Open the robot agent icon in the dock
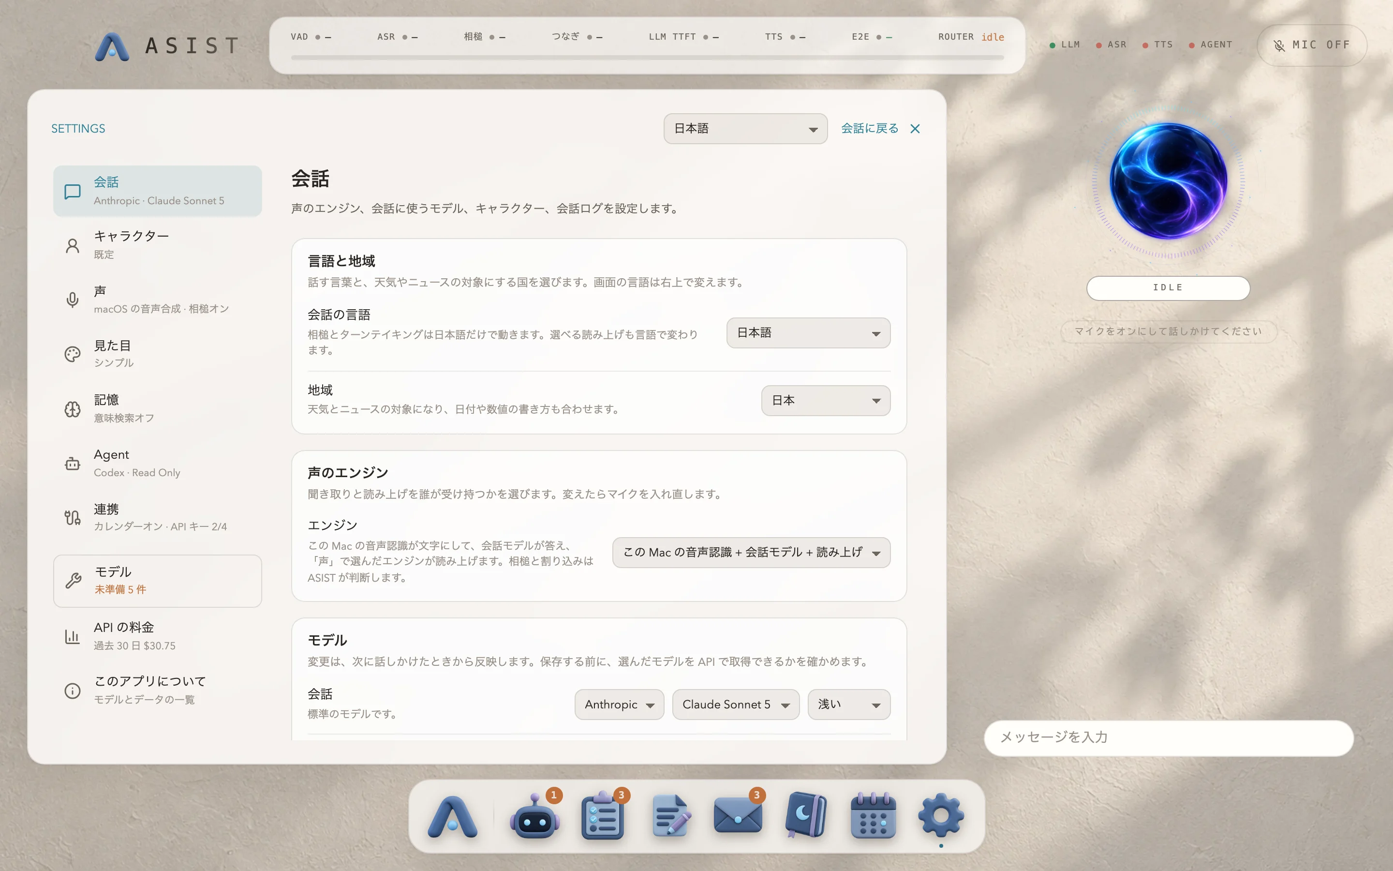1393x871 pixels. click(x=535, y=817)
